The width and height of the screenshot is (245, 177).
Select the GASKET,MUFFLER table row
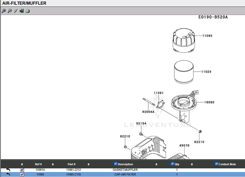coord(125,170)
